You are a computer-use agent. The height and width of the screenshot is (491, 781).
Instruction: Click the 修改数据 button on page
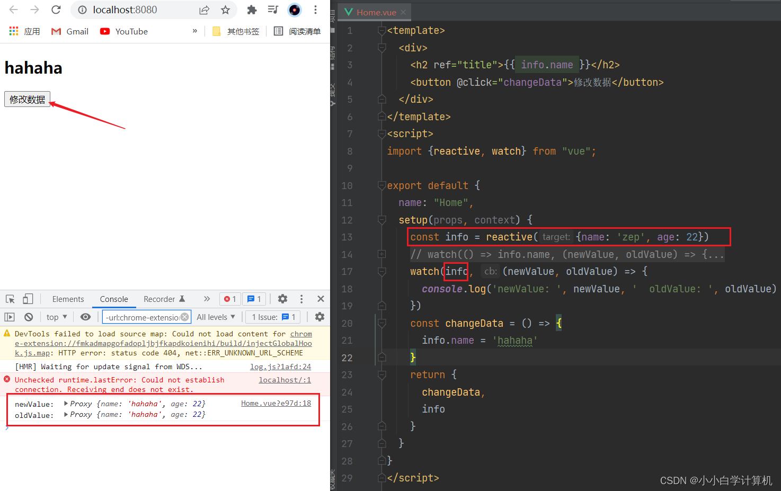coord(27,99)
